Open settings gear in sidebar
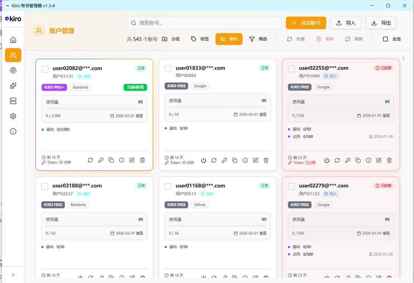 coord(13,116)
